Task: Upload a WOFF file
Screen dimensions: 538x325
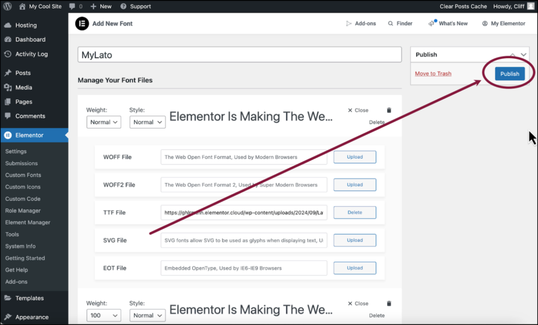Action: [x=355, y=156]
